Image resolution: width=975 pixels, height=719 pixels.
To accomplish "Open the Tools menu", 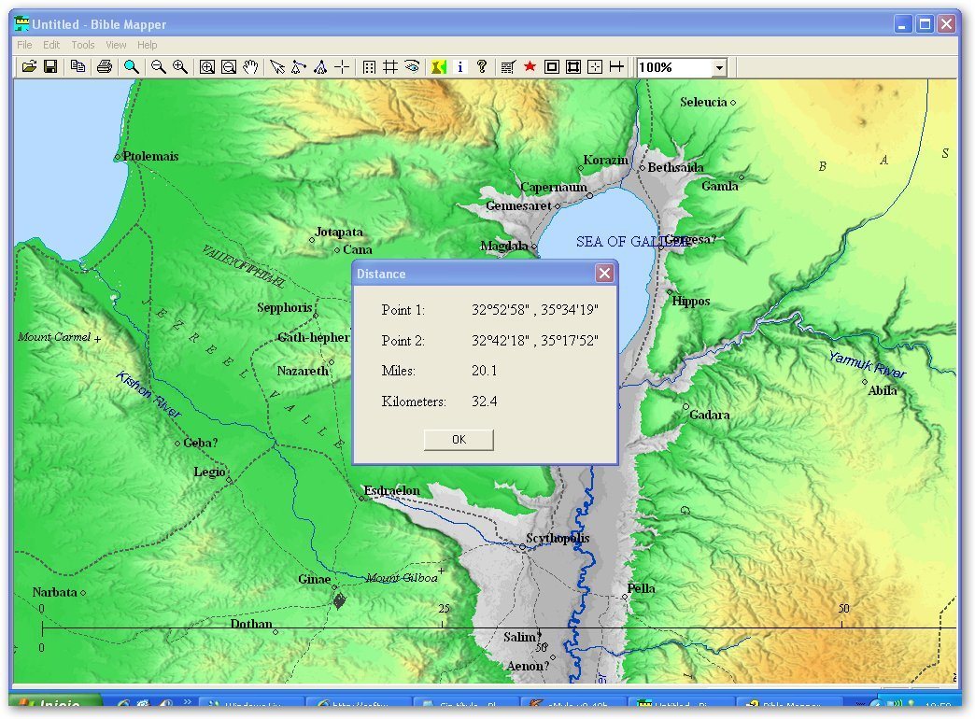I will [82, 44].
